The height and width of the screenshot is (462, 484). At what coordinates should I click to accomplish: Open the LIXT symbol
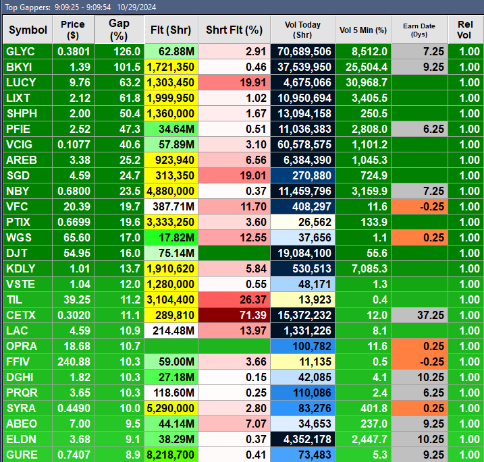click(28, 98)
